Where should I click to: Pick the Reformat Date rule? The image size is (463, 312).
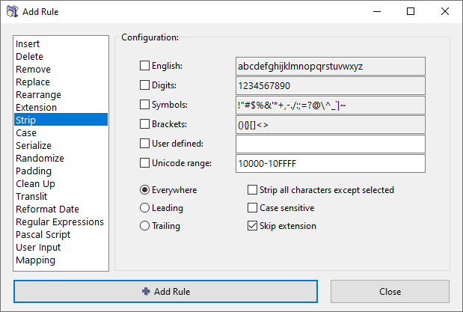[47, 209]
